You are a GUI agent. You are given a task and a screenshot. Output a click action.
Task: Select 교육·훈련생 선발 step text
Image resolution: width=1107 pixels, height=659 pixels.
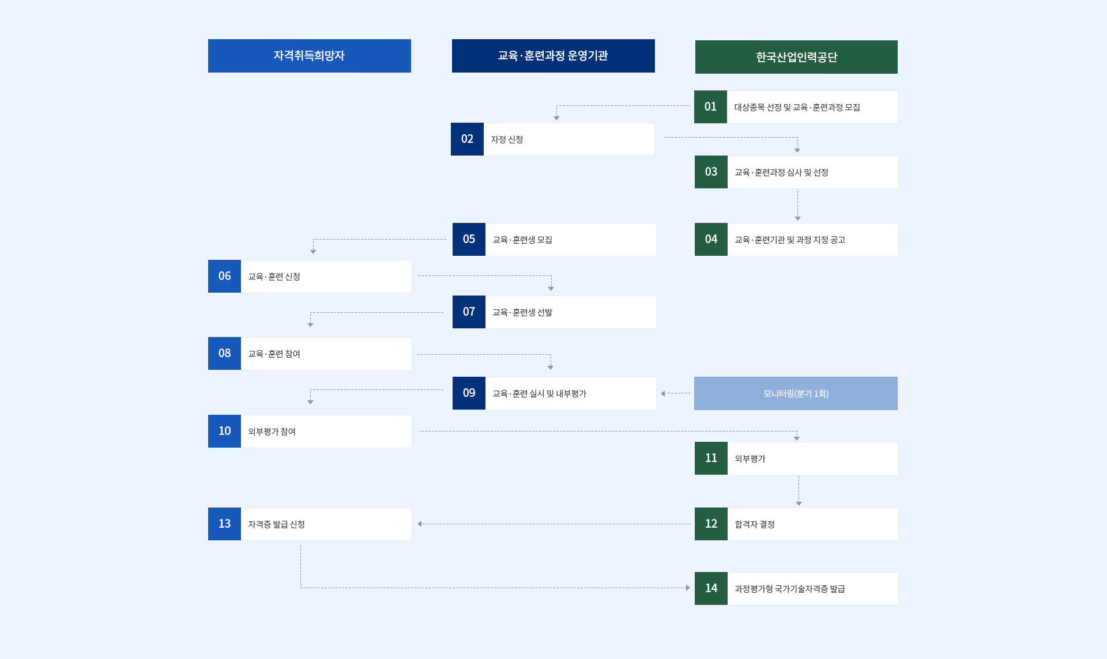pos(522,313)
